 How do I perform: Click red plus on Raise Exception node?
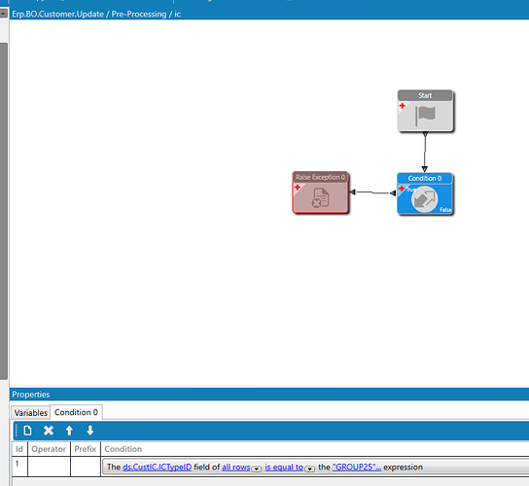pyautogui.click(x=298, y=188)
